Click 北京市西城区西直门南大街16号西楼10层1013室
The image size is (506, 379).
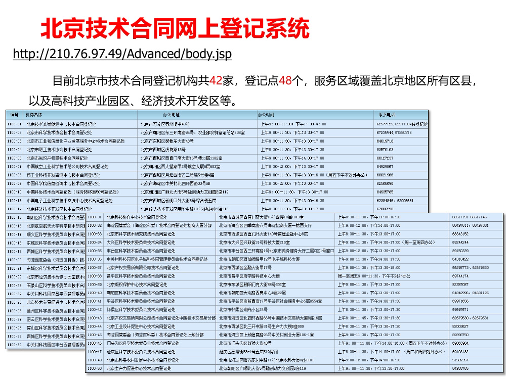[262, 217]
